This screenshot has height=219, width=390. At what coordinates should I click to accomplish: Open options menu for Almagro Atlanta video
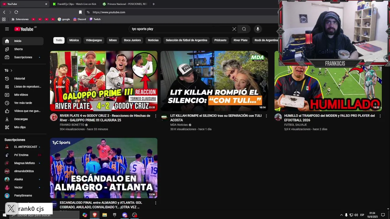tap(156, 203)
